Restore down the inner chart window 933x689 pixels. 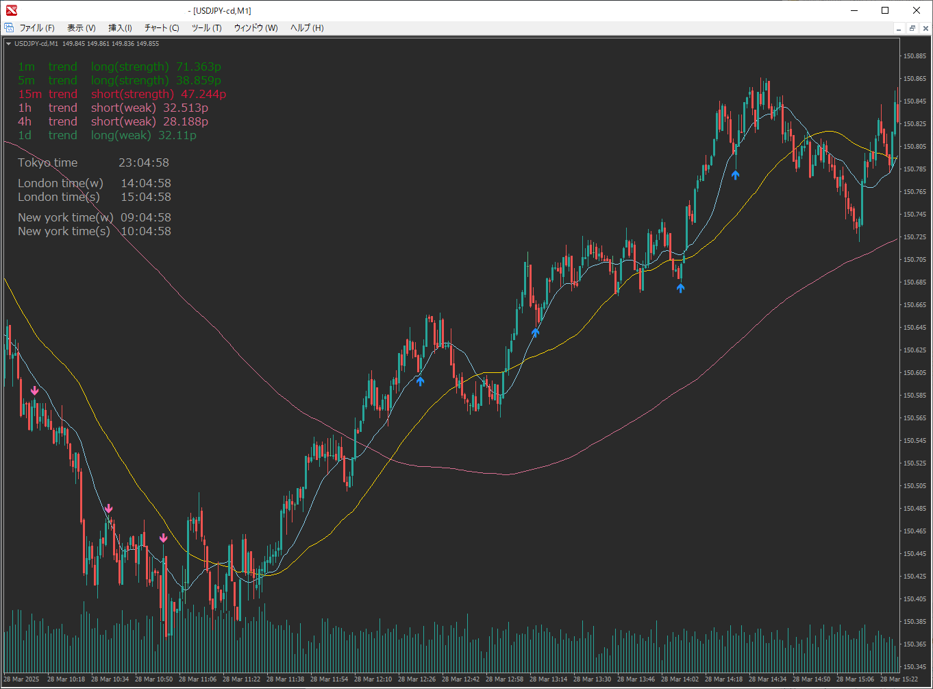click(x=912, y=28)
